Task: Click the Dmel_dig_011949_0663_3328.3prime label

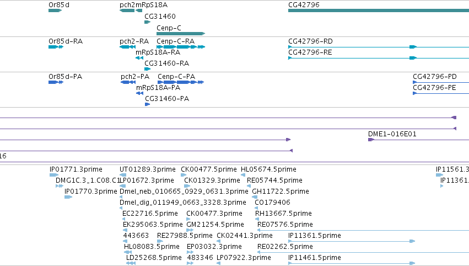Action: click(x=183, y=203)
